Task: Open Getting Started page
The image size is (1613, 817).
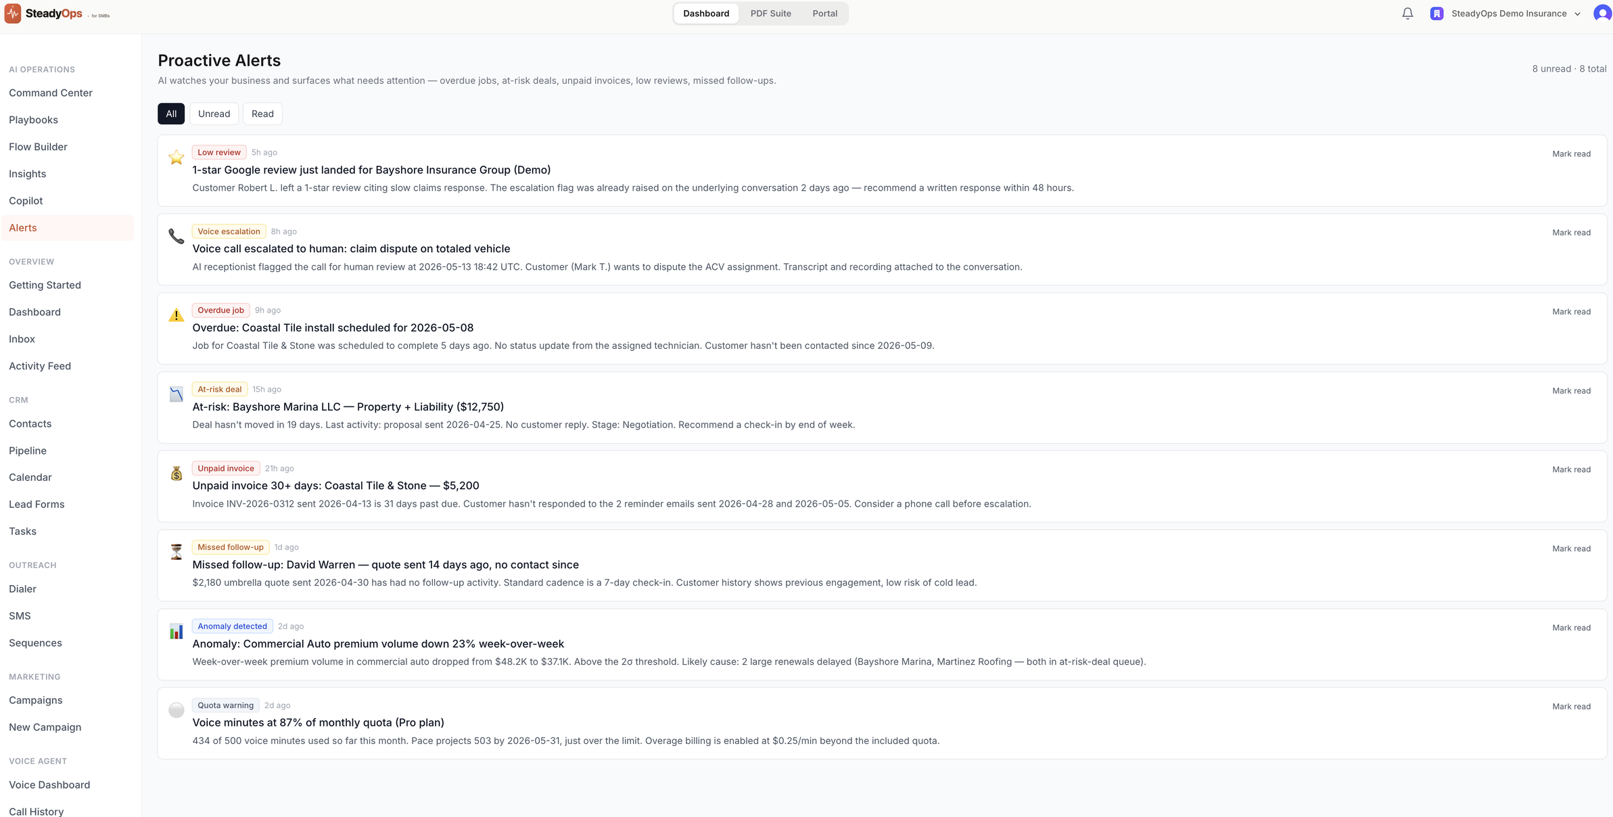Action: pyautogui.click(x=67, y=285)
